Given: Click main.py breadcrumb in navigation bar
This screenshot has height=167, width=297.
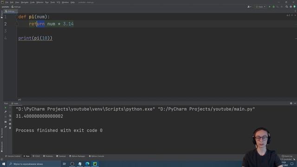Looking at the screenshot, I should click(x=16, y=7).
